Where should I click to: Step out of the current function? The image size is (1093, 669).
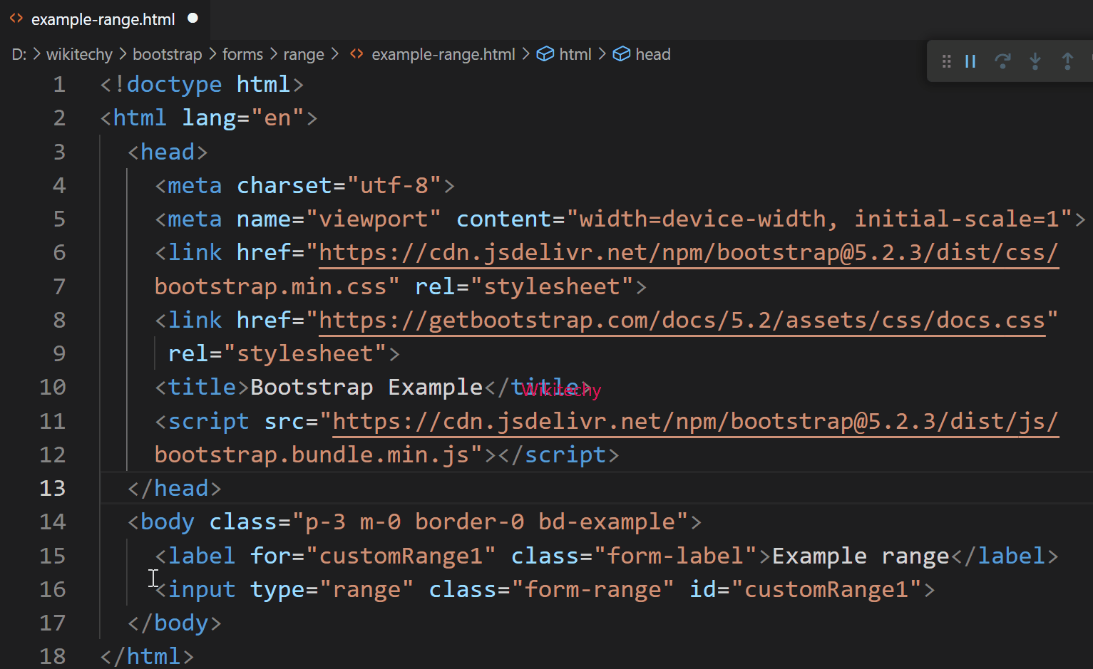pos(1067,61)
